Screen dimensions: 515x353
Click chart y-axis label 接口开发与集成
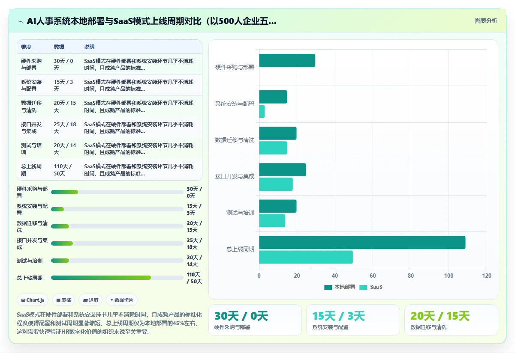[235, 176]
